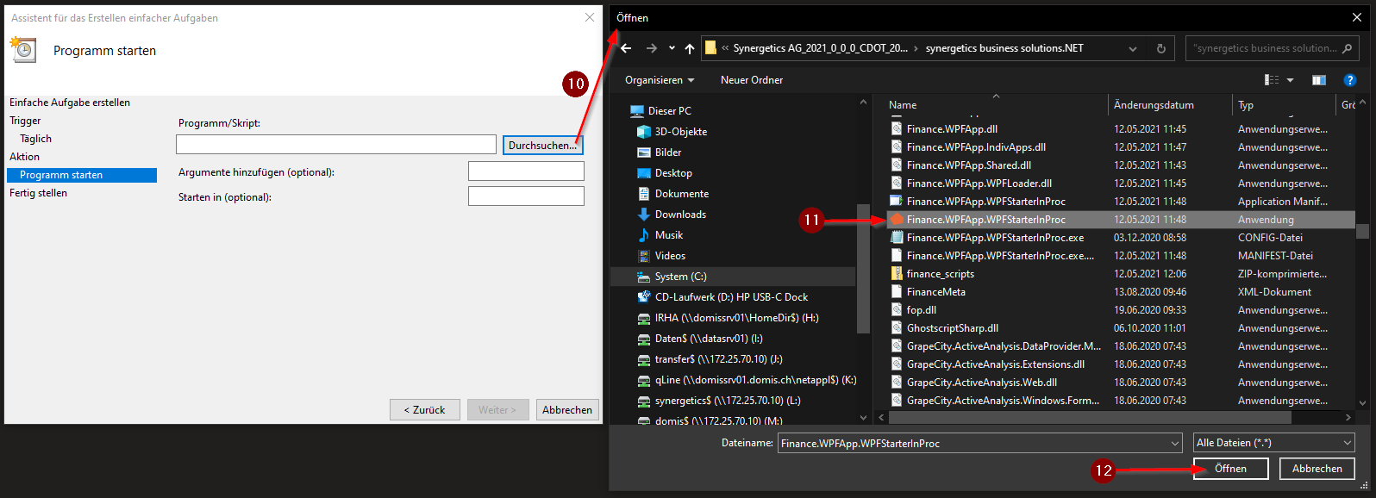
Task: Click the view options icon
Action: 1272,80
